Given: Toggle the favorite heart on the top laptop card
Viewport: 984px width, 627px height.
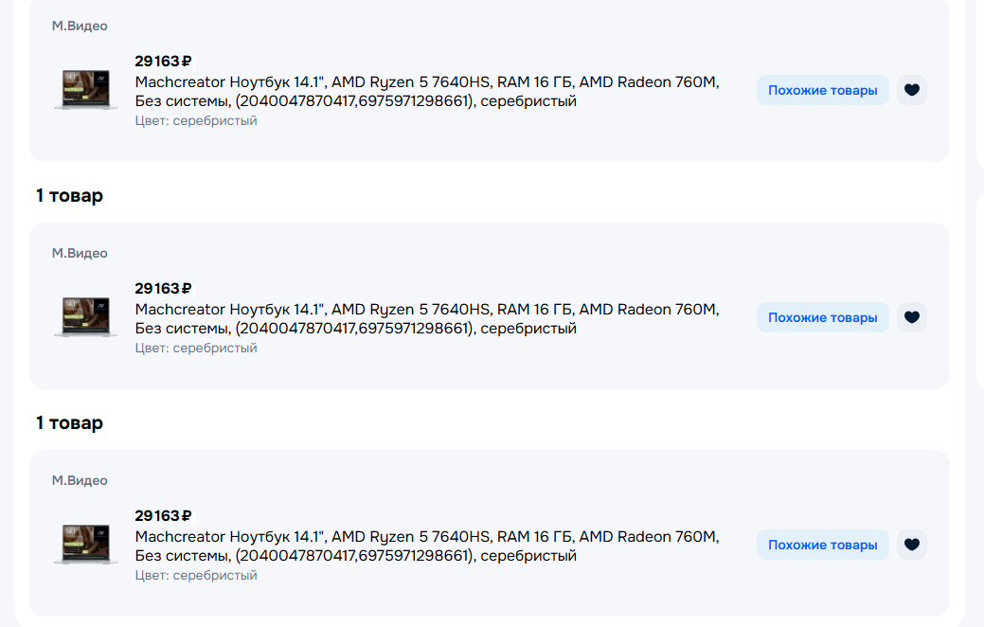Looking at the screenshot, I should pyautogui.click(x=911, y=90).
